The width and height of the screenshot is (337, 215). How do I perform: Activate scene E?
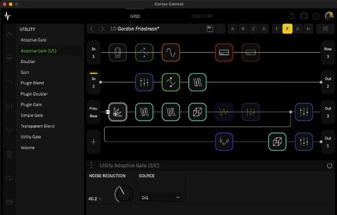(277, 29)
